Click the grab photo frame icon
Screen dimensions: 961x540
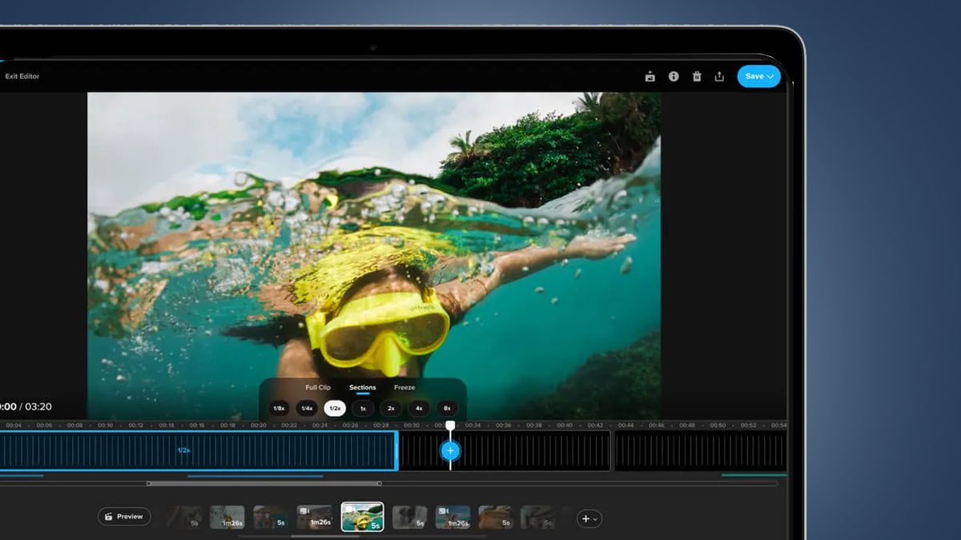click(649, 77)
